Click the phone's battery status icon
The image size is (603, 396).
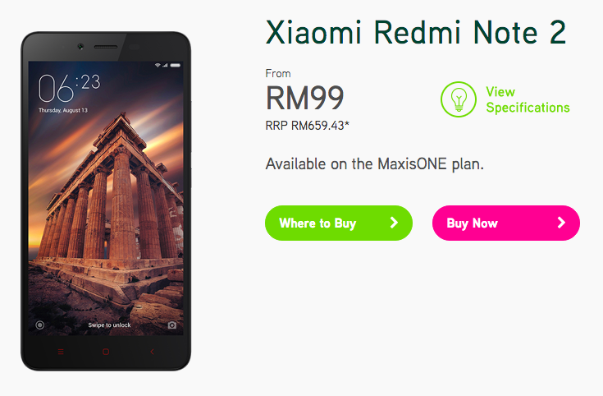click(x=176, y=66)
